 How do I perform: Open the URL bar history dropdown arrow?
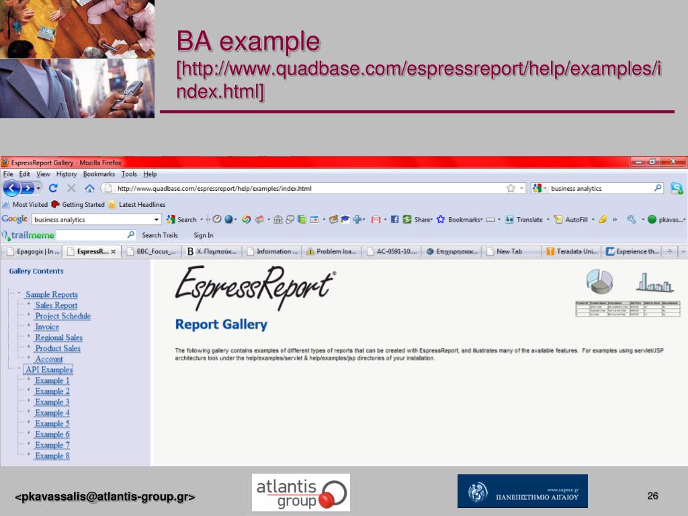(x=521, y=188)
